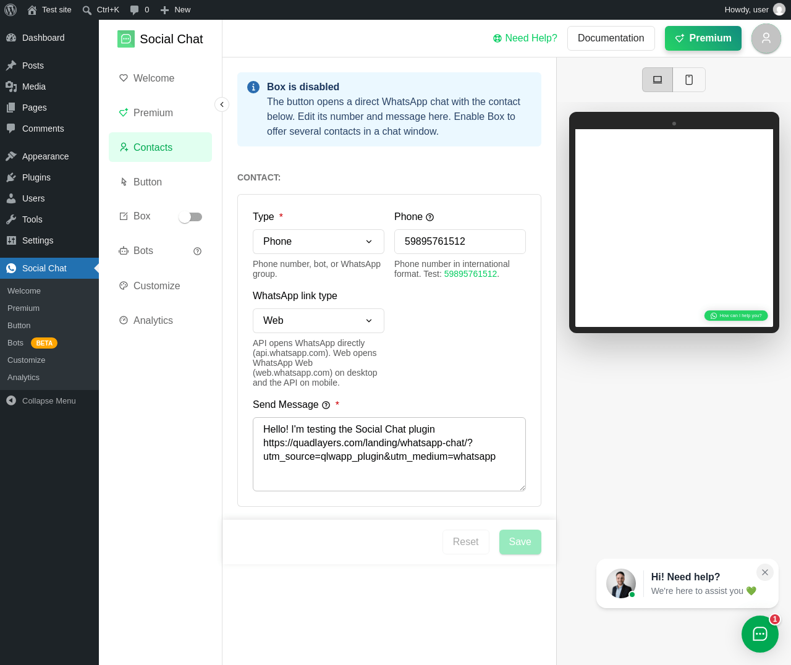Click the support agent photo in help popup

tap(621, 583)
